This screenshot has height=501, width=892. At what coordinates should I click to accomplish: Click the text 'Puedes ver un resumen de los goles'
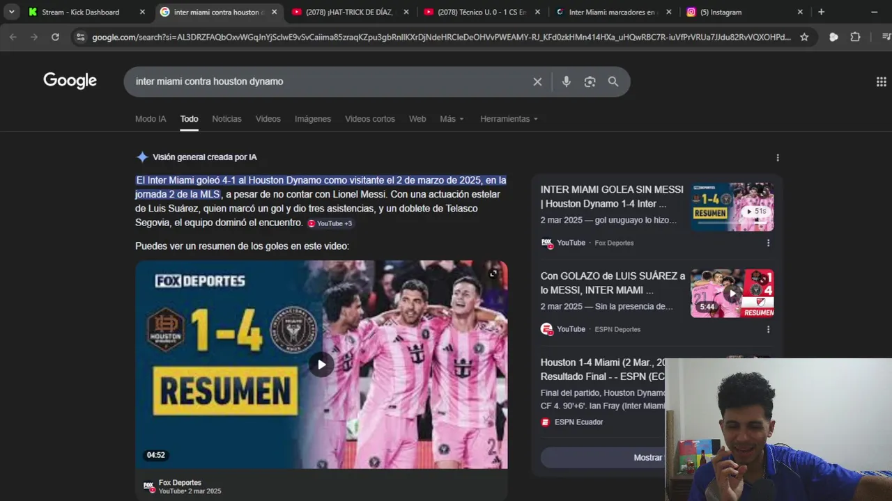pyautogui.click(x=242, y=246)
